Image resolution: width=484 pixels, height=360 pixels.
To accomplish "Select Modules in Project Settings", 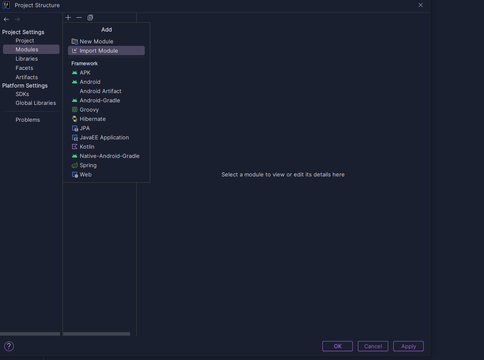I will click(31, 49).
